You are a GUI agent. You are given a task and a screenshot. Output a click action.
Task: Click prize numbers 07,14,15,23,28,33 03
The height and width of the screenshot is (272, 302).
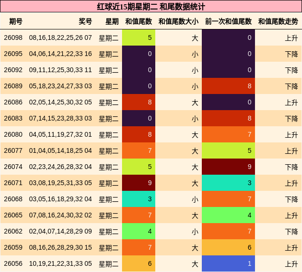[x=60, y=118]
